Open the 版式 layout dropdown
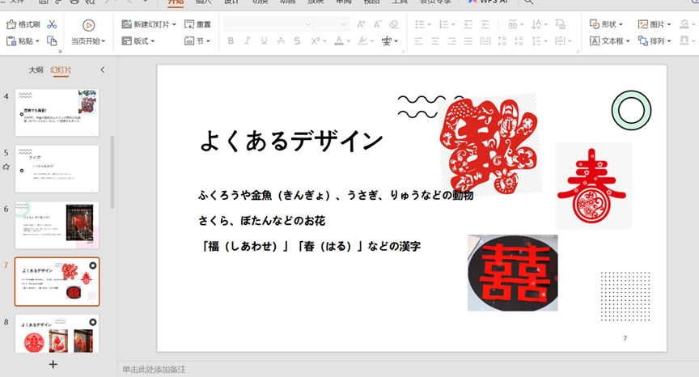699x377 pixels. [x=138, y=41]
